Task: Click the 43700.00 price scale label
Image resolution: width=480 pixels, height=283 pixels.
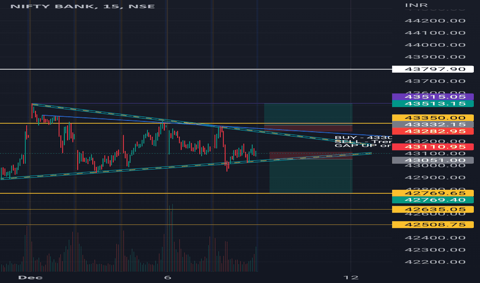Action: point(435,81)
